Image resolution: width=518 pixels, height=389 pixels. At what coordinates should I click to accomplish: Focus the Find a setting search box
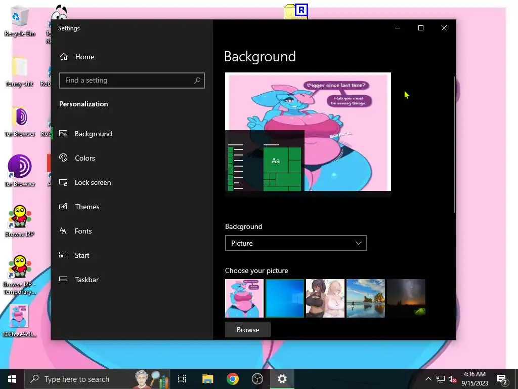point(132,81)
